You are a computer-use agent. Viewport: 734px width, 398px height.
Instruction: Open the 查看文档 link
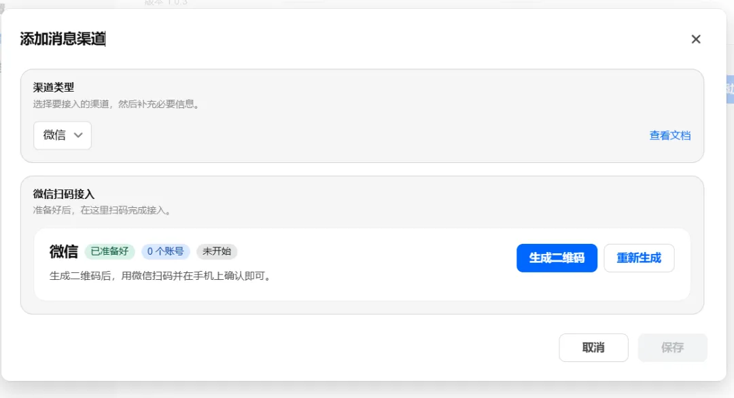(670, 136)
